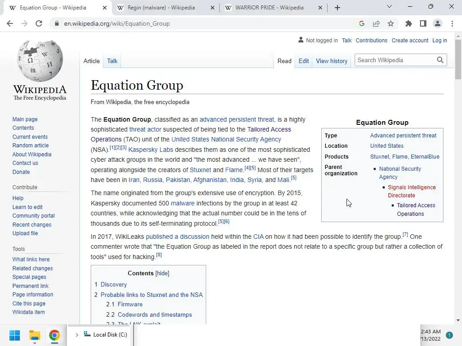The image size is (462, 346).
Task: Open the Main page sidebar link
Action: 25,119
